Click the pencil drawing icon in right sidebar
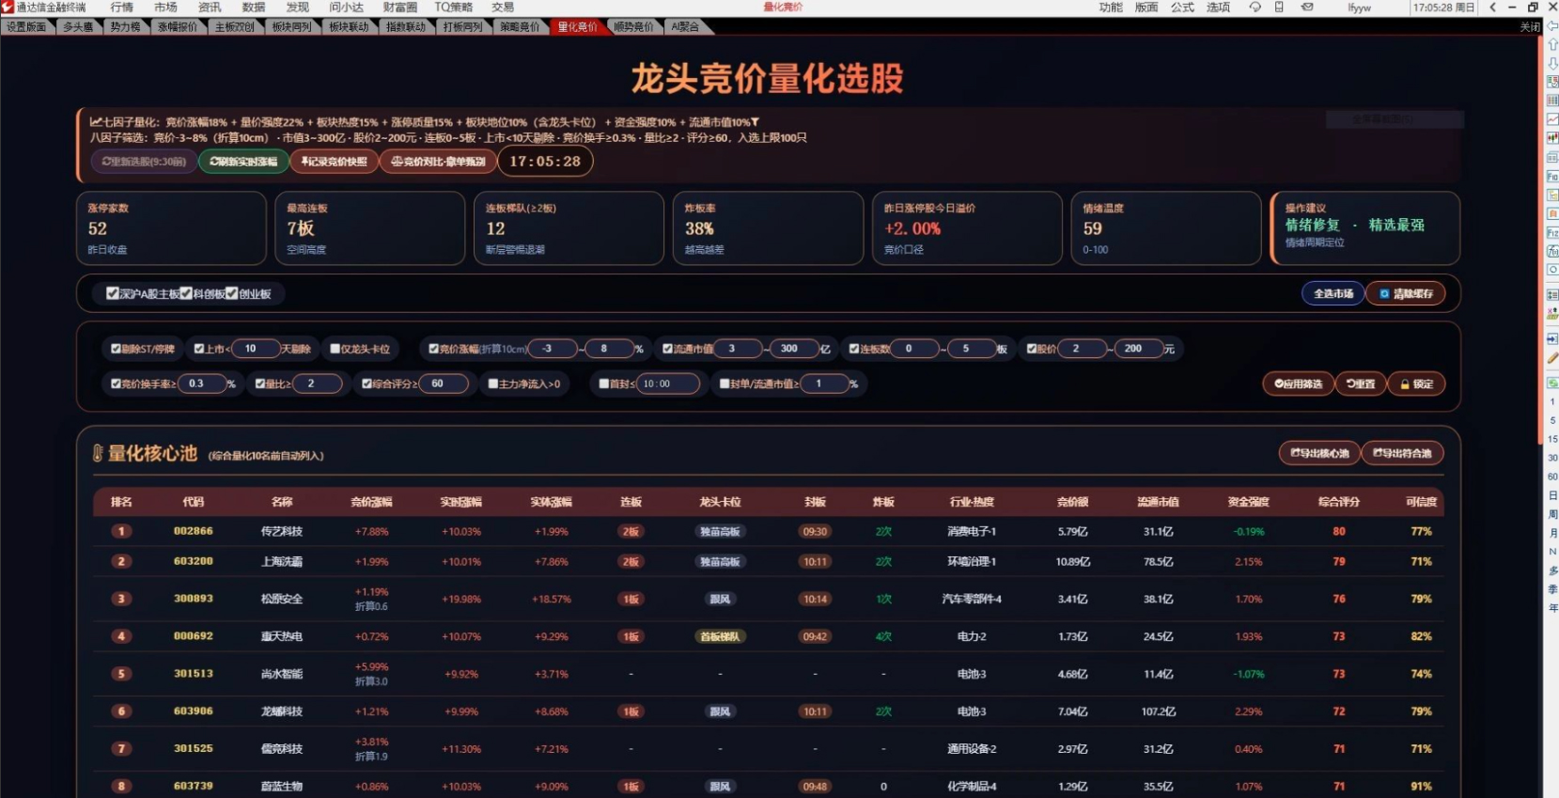1559x798 pixels. point(1552,358)
